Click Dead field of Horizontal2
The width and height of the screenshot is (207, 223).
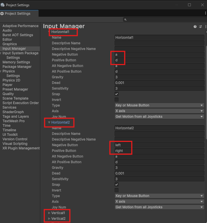(159, 173)
